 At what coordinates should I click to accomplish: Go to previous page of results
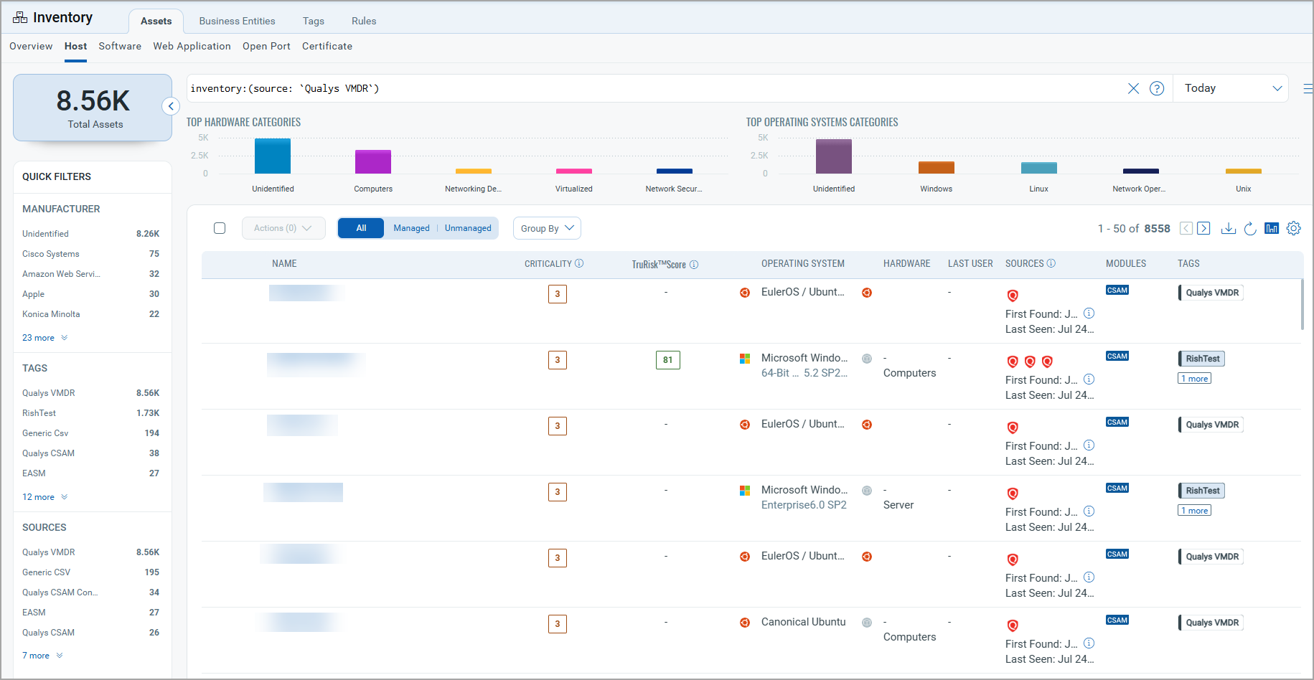(x=1186, y=228)
